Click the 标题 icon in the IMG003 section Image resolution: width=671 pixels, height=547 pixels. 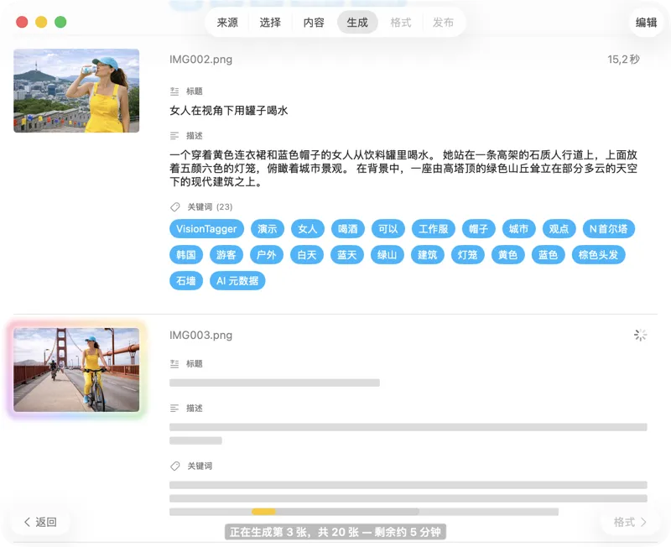[175, 363]
